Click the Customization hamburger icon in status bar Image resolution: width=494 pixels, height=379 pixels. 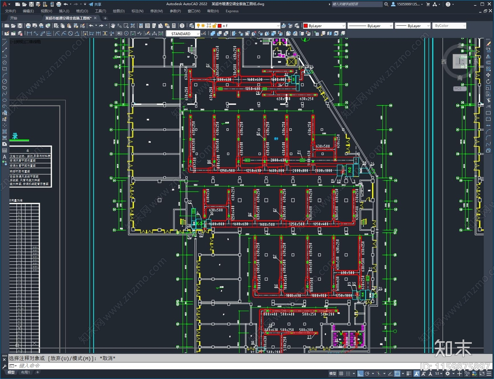tap(489, 373)
